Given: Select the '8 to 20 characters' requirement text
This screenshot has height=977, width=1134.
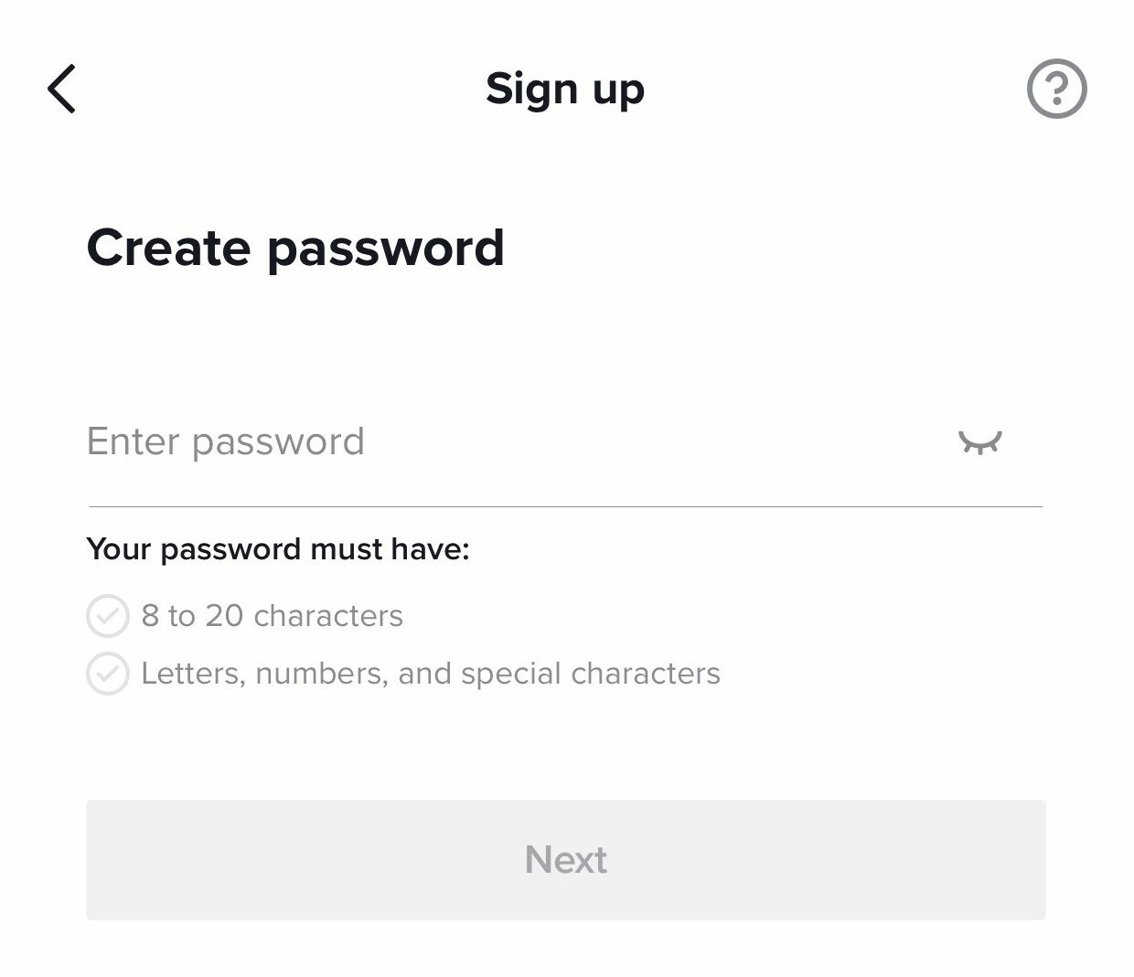Looking at the screenshot, I should click(x=272, y=616).
